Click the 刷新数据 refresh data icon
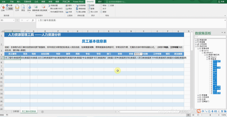The width and height of the screenshot is (227, 117). tap(36, 7)
